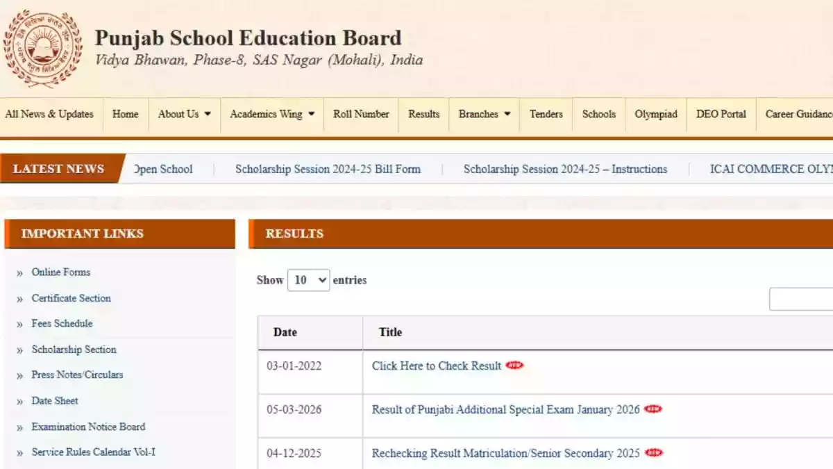This screenshot has height=469, width=833.
Task: Click the NEW badge beside Rechecking Result Matriculation
Action: (654, 453)
